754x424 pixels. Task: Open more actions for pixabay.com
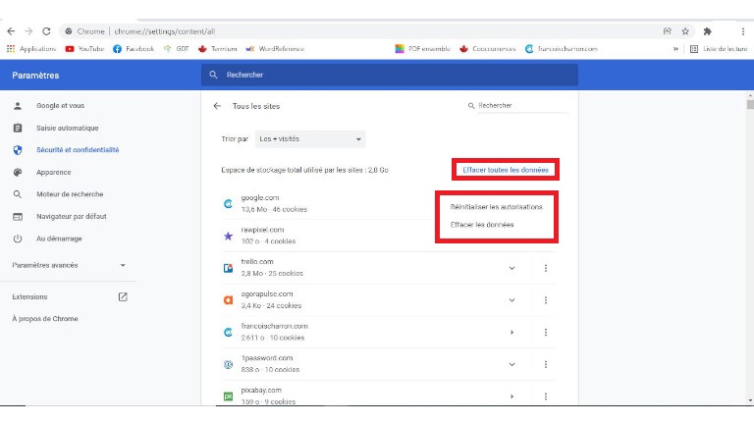pos(545,397)
